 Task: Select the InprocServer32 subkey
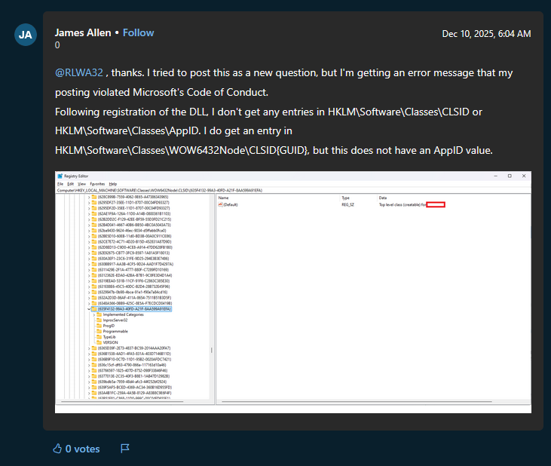(x=115, y=320)
